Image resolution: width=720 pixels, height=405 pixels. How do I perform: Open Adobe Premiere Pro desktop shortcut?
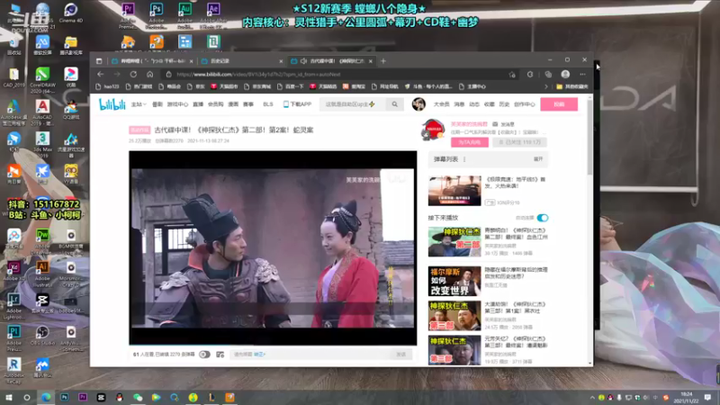tap(128, 14)
